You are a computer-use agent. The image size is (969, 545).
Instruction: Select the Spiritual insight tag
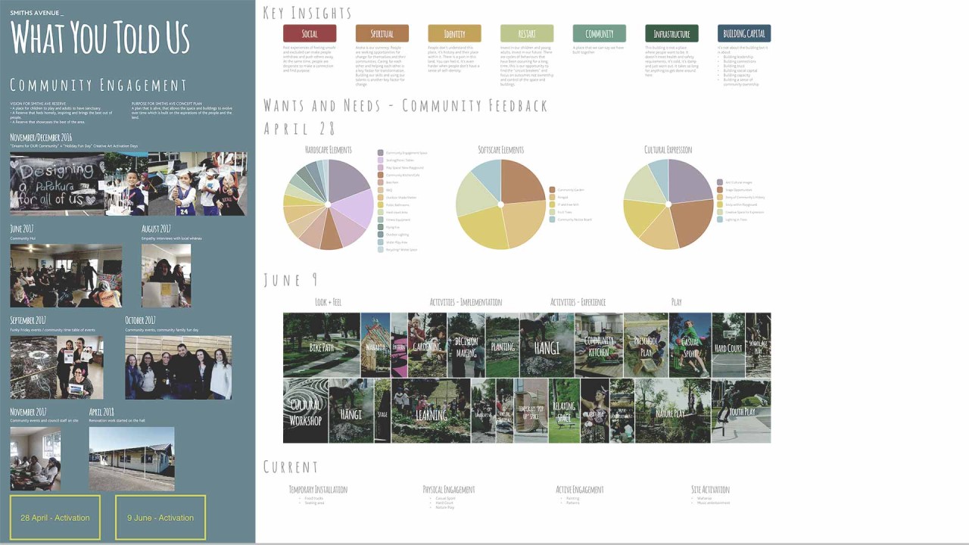click(382, 33)
